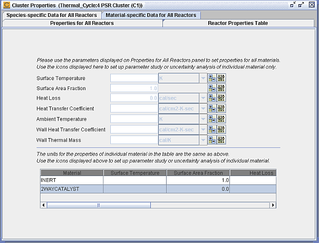Screen dimensions: 319x243
Task: Expand Wall Thermal Mass cal/K unit dropdown
Action: tap(203, 140)
